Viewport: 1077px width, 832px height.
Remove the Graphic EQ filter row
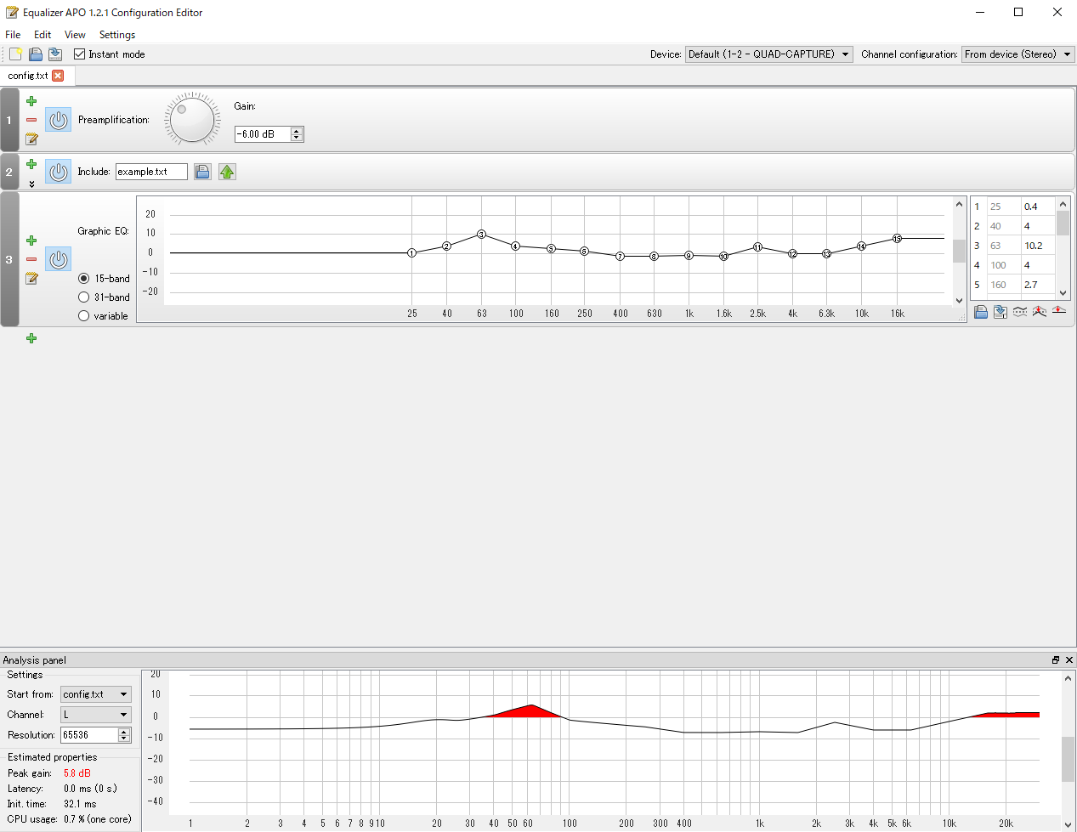[31, 259]
